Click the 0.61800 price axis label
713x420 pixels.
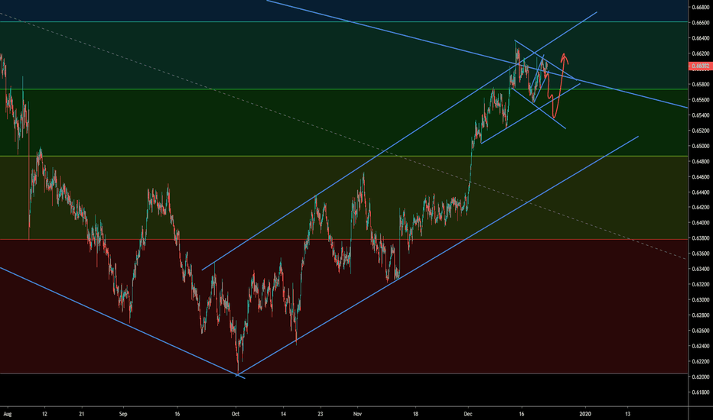[699, 393]
